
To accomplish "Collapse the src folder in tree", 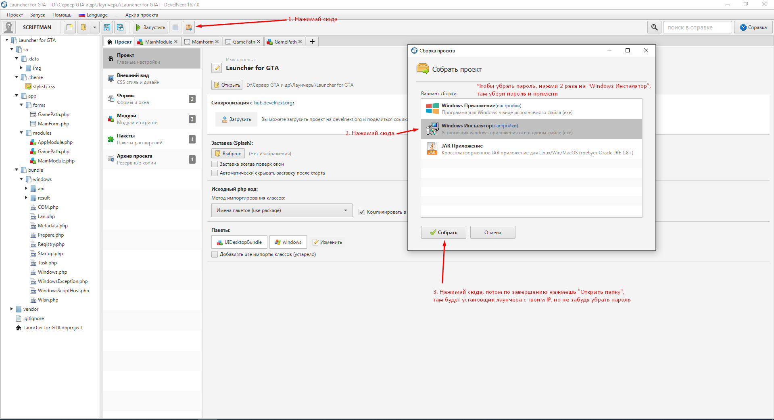I will point(12,49).
